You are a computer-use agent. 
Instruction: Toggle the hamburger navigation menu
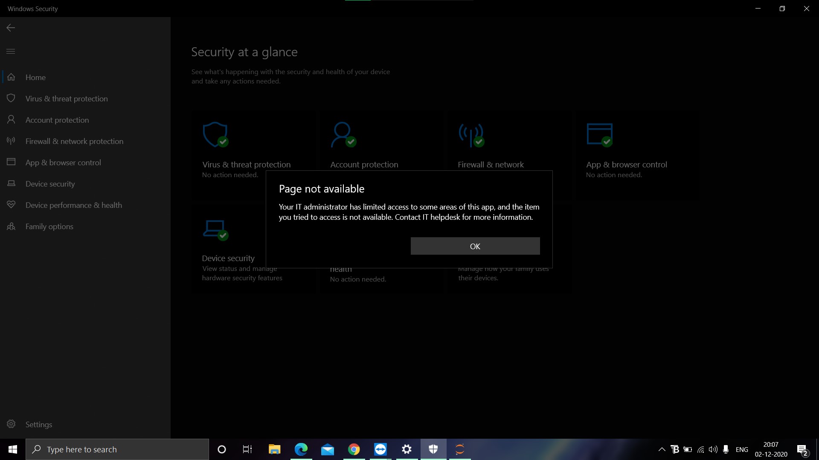pyautogui.click(x=11, y=52)
